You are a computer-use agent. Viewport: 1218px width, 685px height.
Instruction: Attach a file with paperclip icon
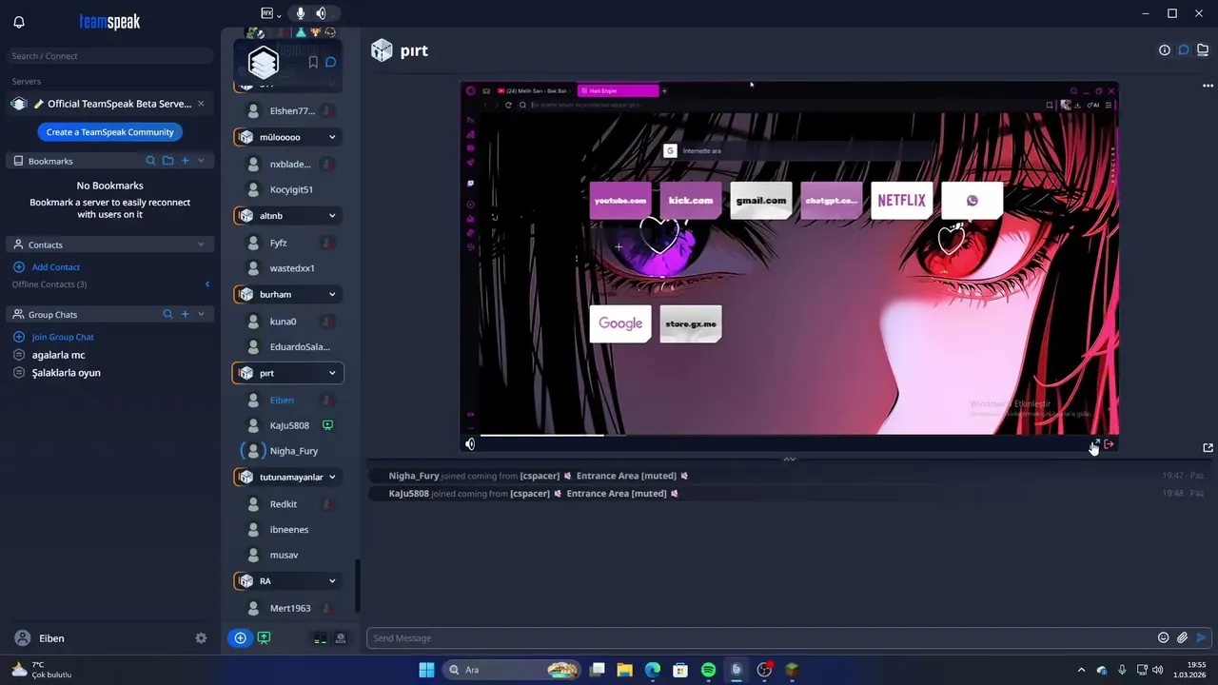[1182, 638]
